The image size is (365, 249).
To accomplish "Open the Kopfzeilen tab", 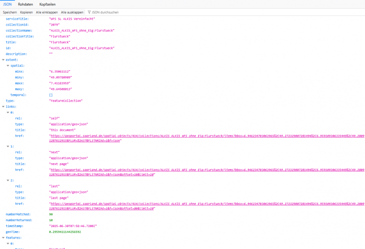I will [x=47, y=4].
